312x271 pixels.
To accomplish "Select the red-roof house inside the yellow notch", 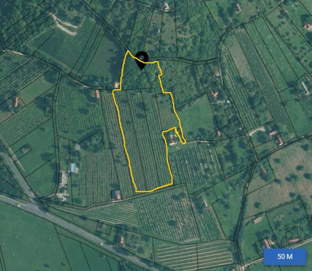I will click(172, 140).
